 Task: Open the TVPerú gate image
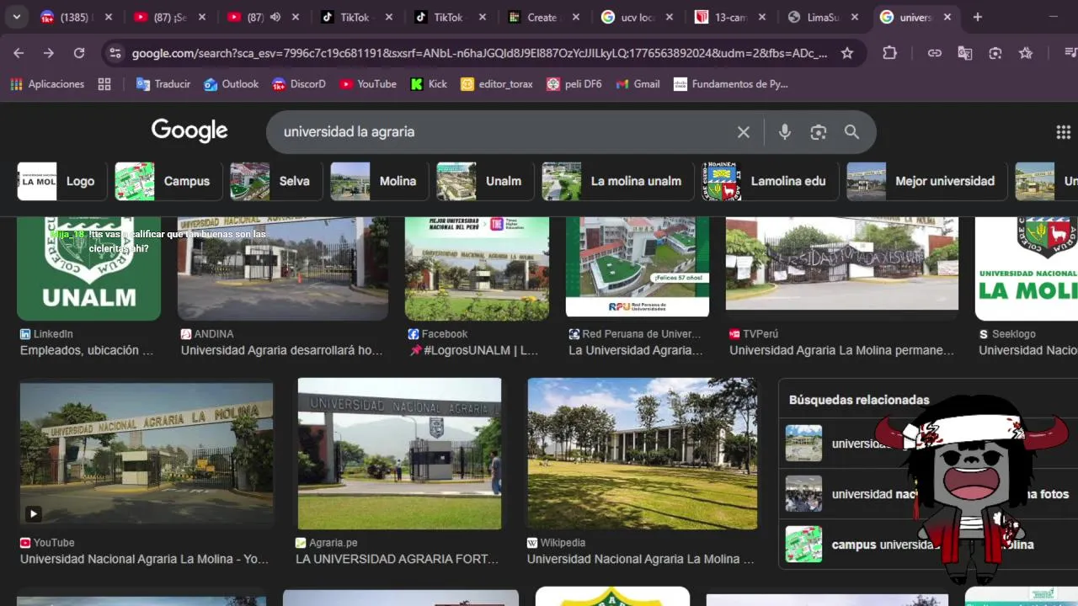click(842, 263)
